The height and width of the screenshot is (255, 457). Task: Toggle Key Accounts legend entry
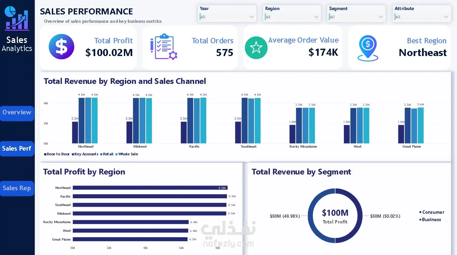pos(85,154)
